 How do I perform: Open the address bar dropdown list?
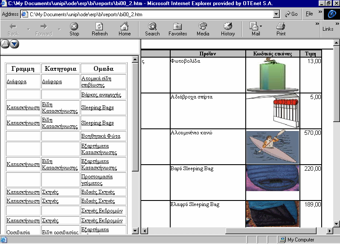[x=276, y=15]
